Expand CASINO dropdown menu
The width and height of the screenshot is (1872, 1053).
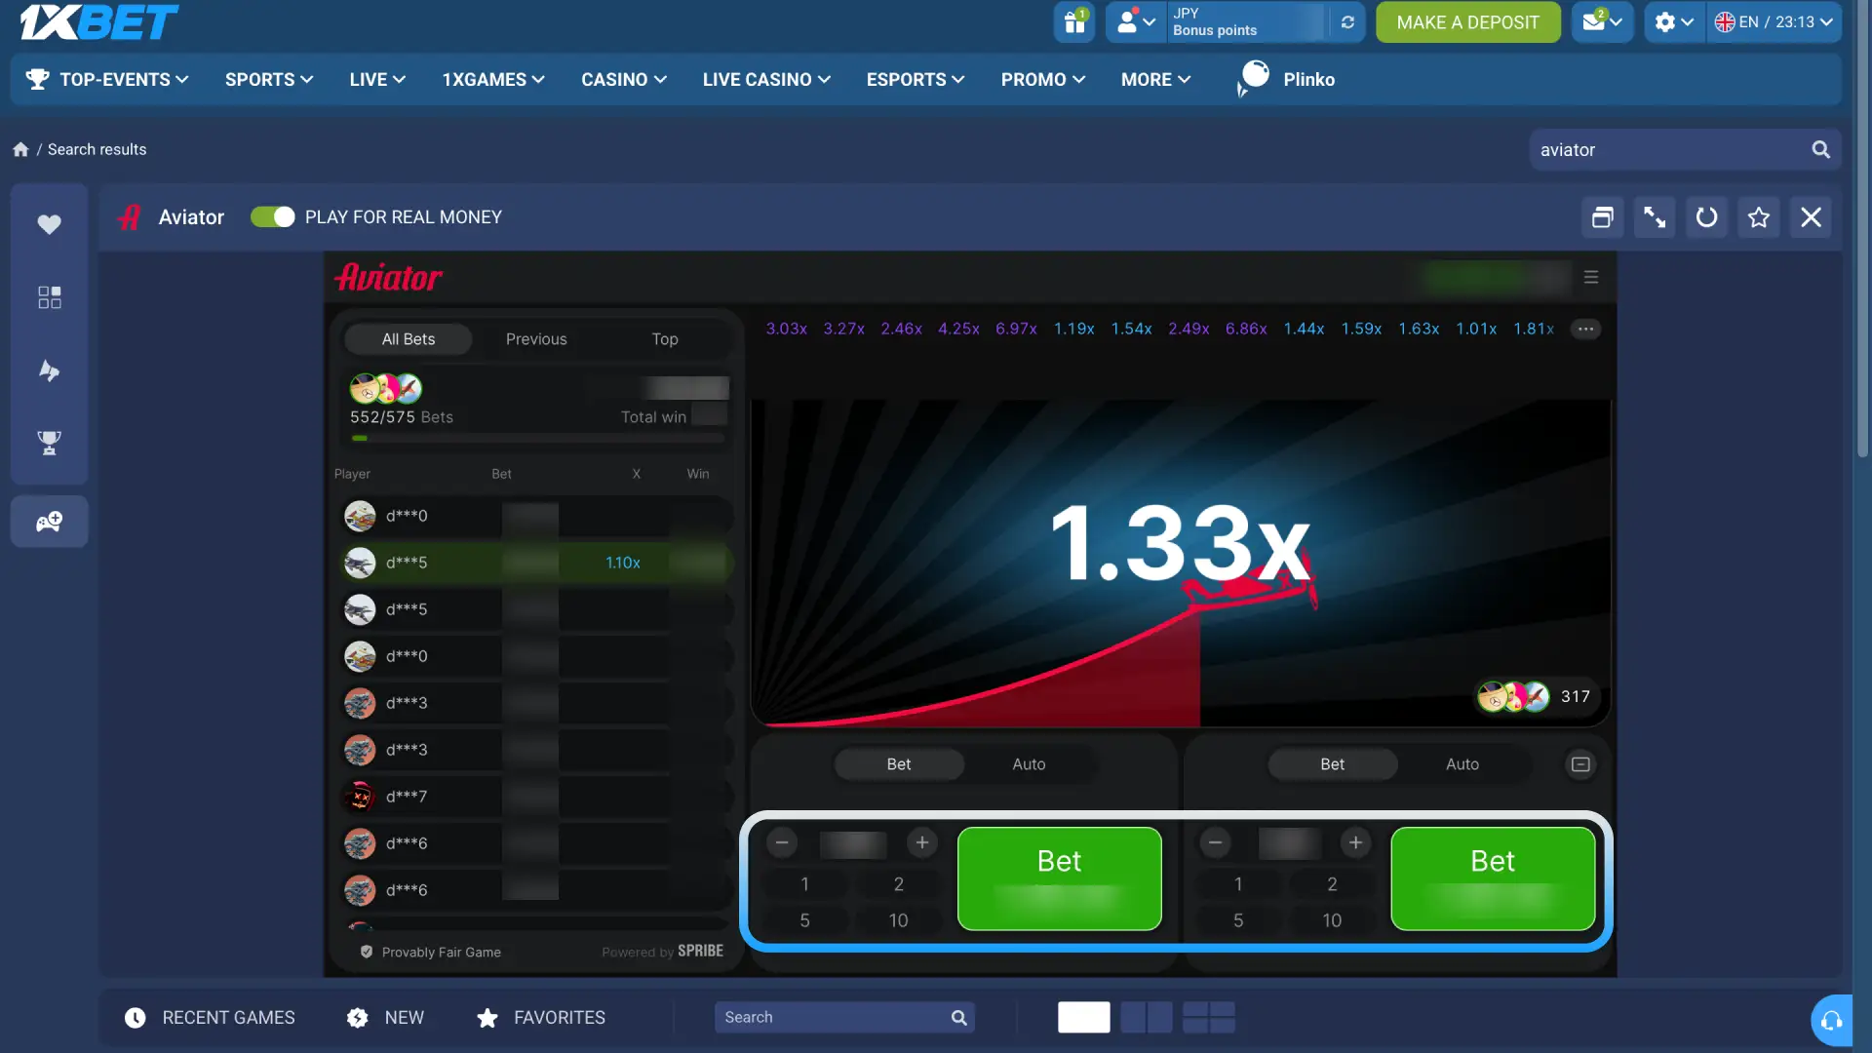pos(624,80)
